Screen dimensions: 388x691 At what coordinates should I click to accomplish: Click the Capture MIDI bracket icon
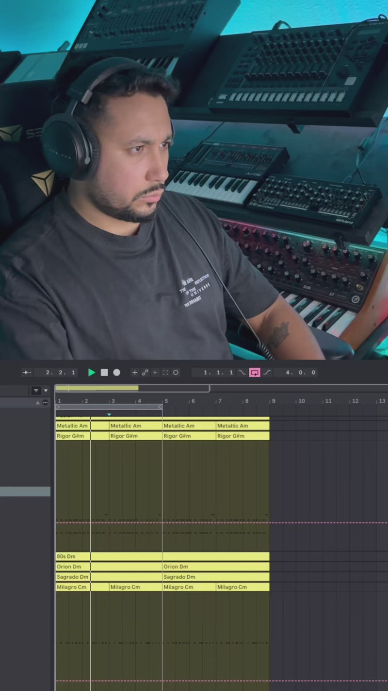[165, 373]
